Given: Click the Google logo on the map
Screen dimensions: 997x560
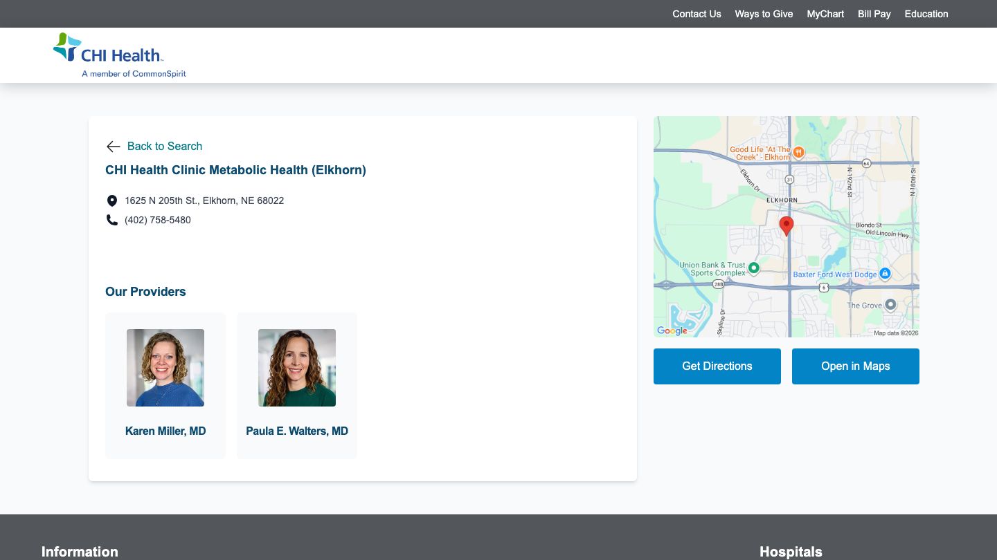Looking at the screenshot, I should 671,331.
